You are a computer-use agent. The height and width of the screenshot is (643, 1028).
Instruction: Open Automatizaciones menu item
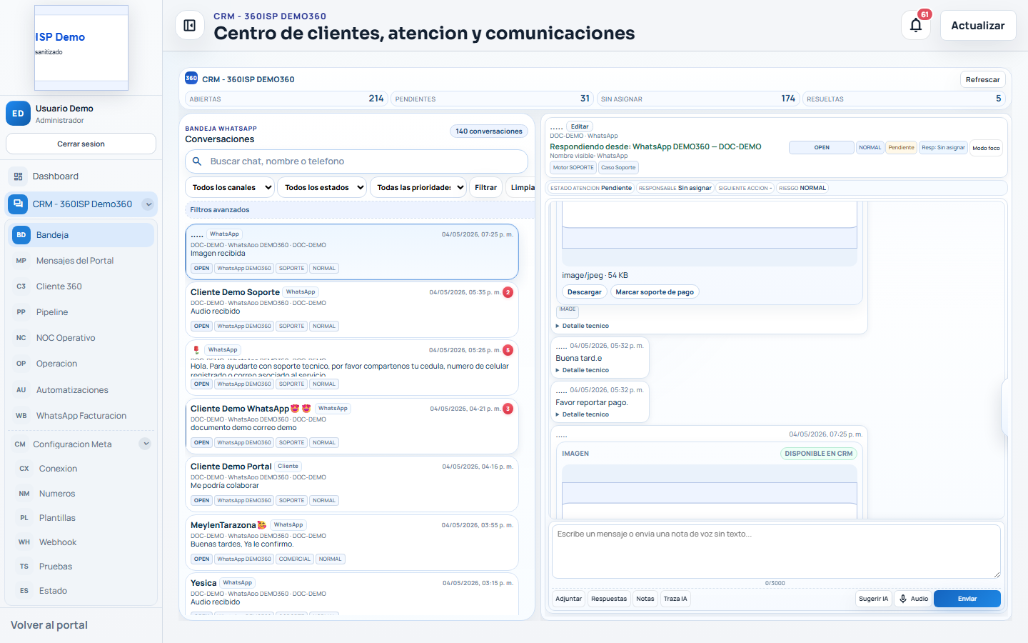(x=81, y=390)
